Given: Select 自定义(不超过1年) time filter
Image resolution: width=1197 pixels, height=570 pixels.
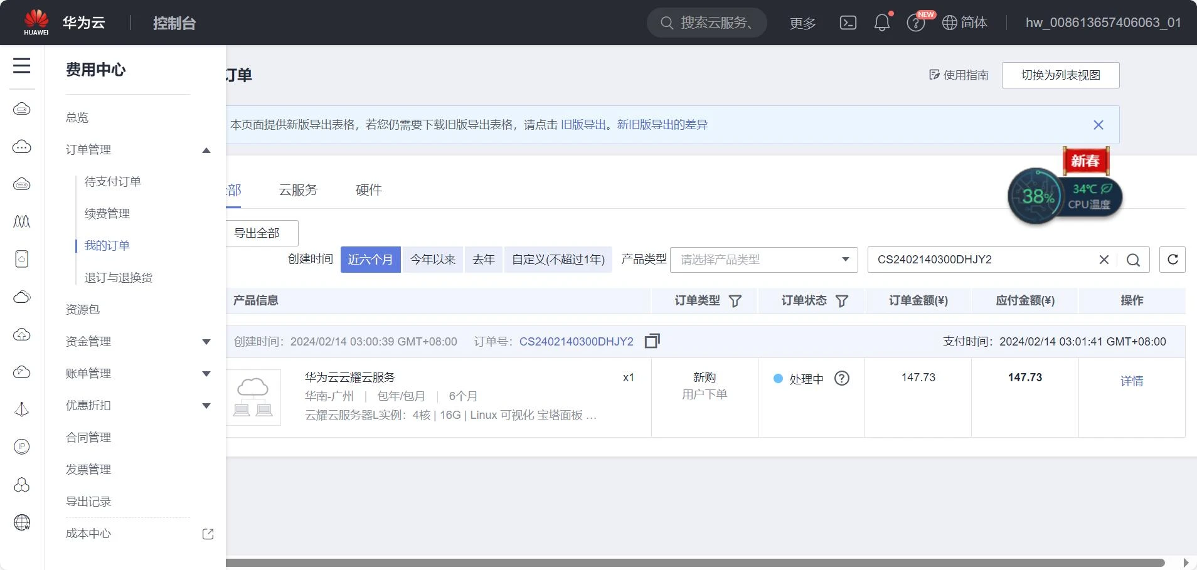Looking at the screenshot, I should click(558, 260).
